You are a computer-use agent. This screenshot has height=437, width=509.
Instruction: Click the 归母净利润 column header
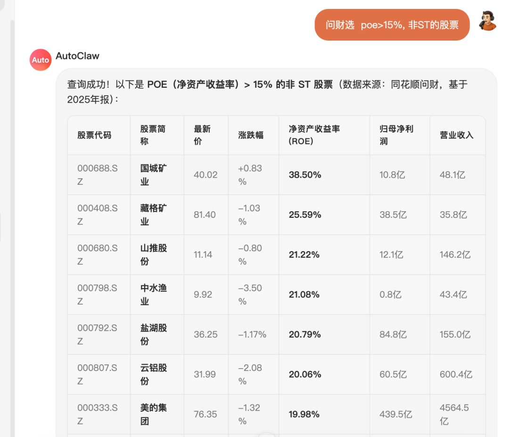(x=396, y=135)
